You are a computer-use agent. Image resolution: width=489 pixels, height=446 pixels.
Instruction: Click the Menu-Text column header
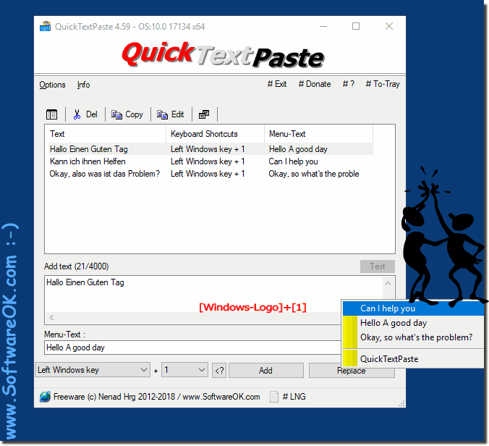coord(318,134)
